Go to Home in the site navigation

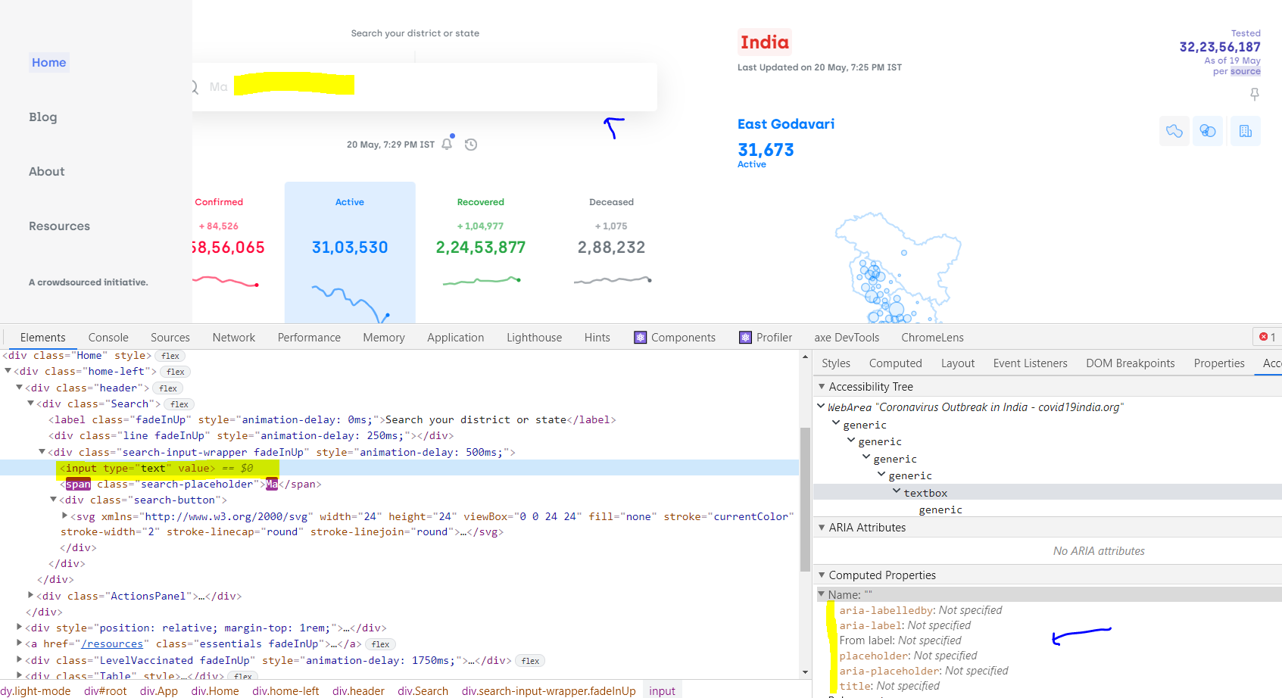[49, 63]
